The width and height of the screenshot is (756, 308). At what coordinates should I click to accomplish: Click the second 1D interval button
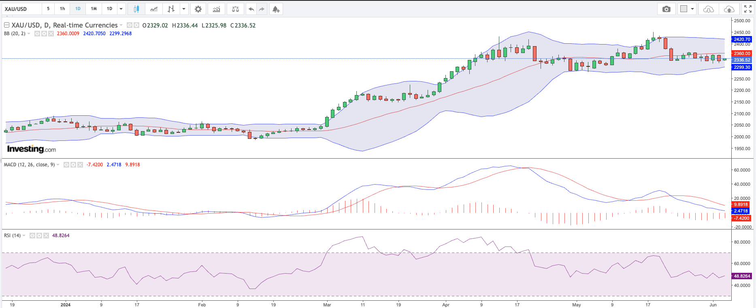(x=110, y=9)
